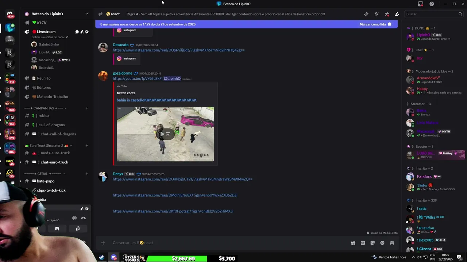Image resolution: width=467 pixels, height=262 pixels.
Task: Open the DMolhjENu8X Instagram reel link
Action: pyautogui.click(x=175, y=195)
